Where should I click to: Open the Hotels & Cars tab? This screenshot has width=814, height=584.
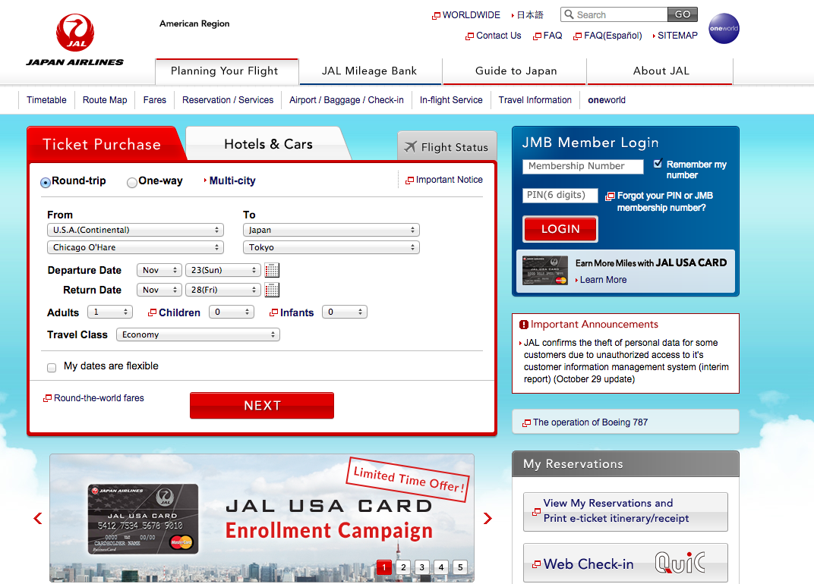pyautogui.click(x=268, y=144)
